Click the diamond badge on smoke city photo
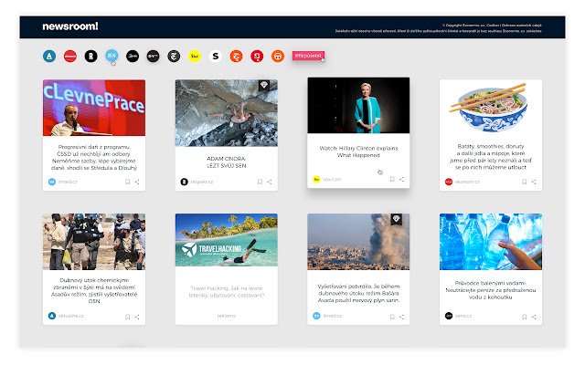Screen dimensions: 585x365 coord(396,219)
